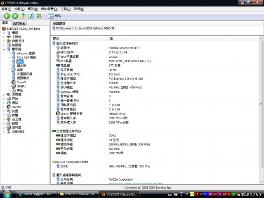Screen dimensions: 264x198
Task: Expand the 存放 tree node
Action: pyautogui.click(x=4, y=99)
